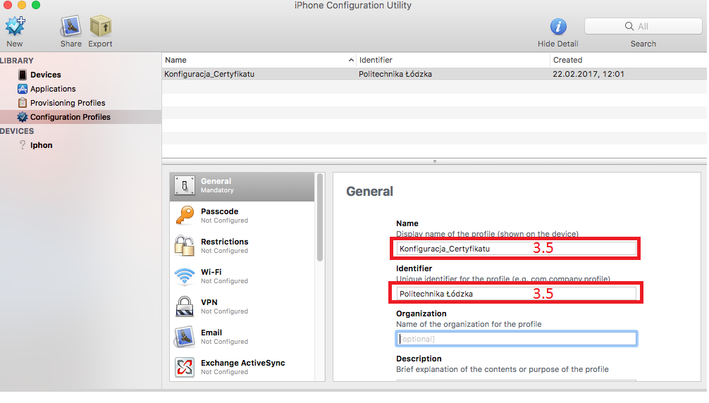
Task: Click the Devices phone icon
Action: [x=22, y=75]
